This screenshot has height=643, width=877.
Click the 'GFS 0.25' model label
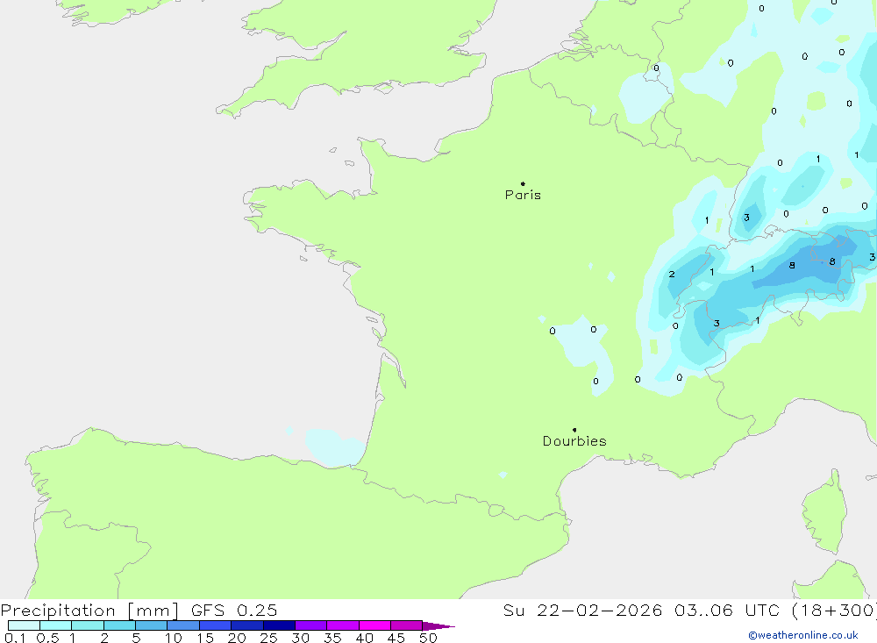pyautogui.click(x=234, y=611)
